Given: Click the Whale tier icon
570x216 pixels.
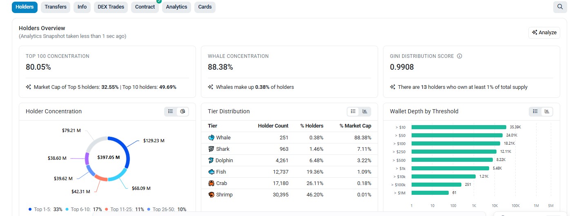Looking at the screenshot, I should [x=211, y=138].
